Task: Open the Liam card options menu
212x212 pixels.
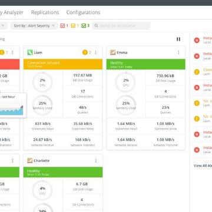Action: [x=96, y=52]
